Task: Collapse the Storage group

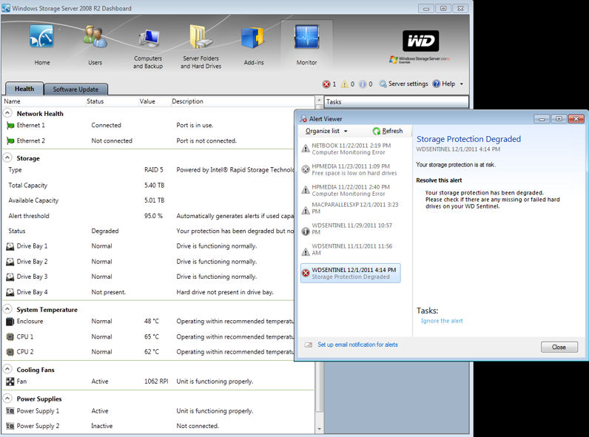Action: 7,157
